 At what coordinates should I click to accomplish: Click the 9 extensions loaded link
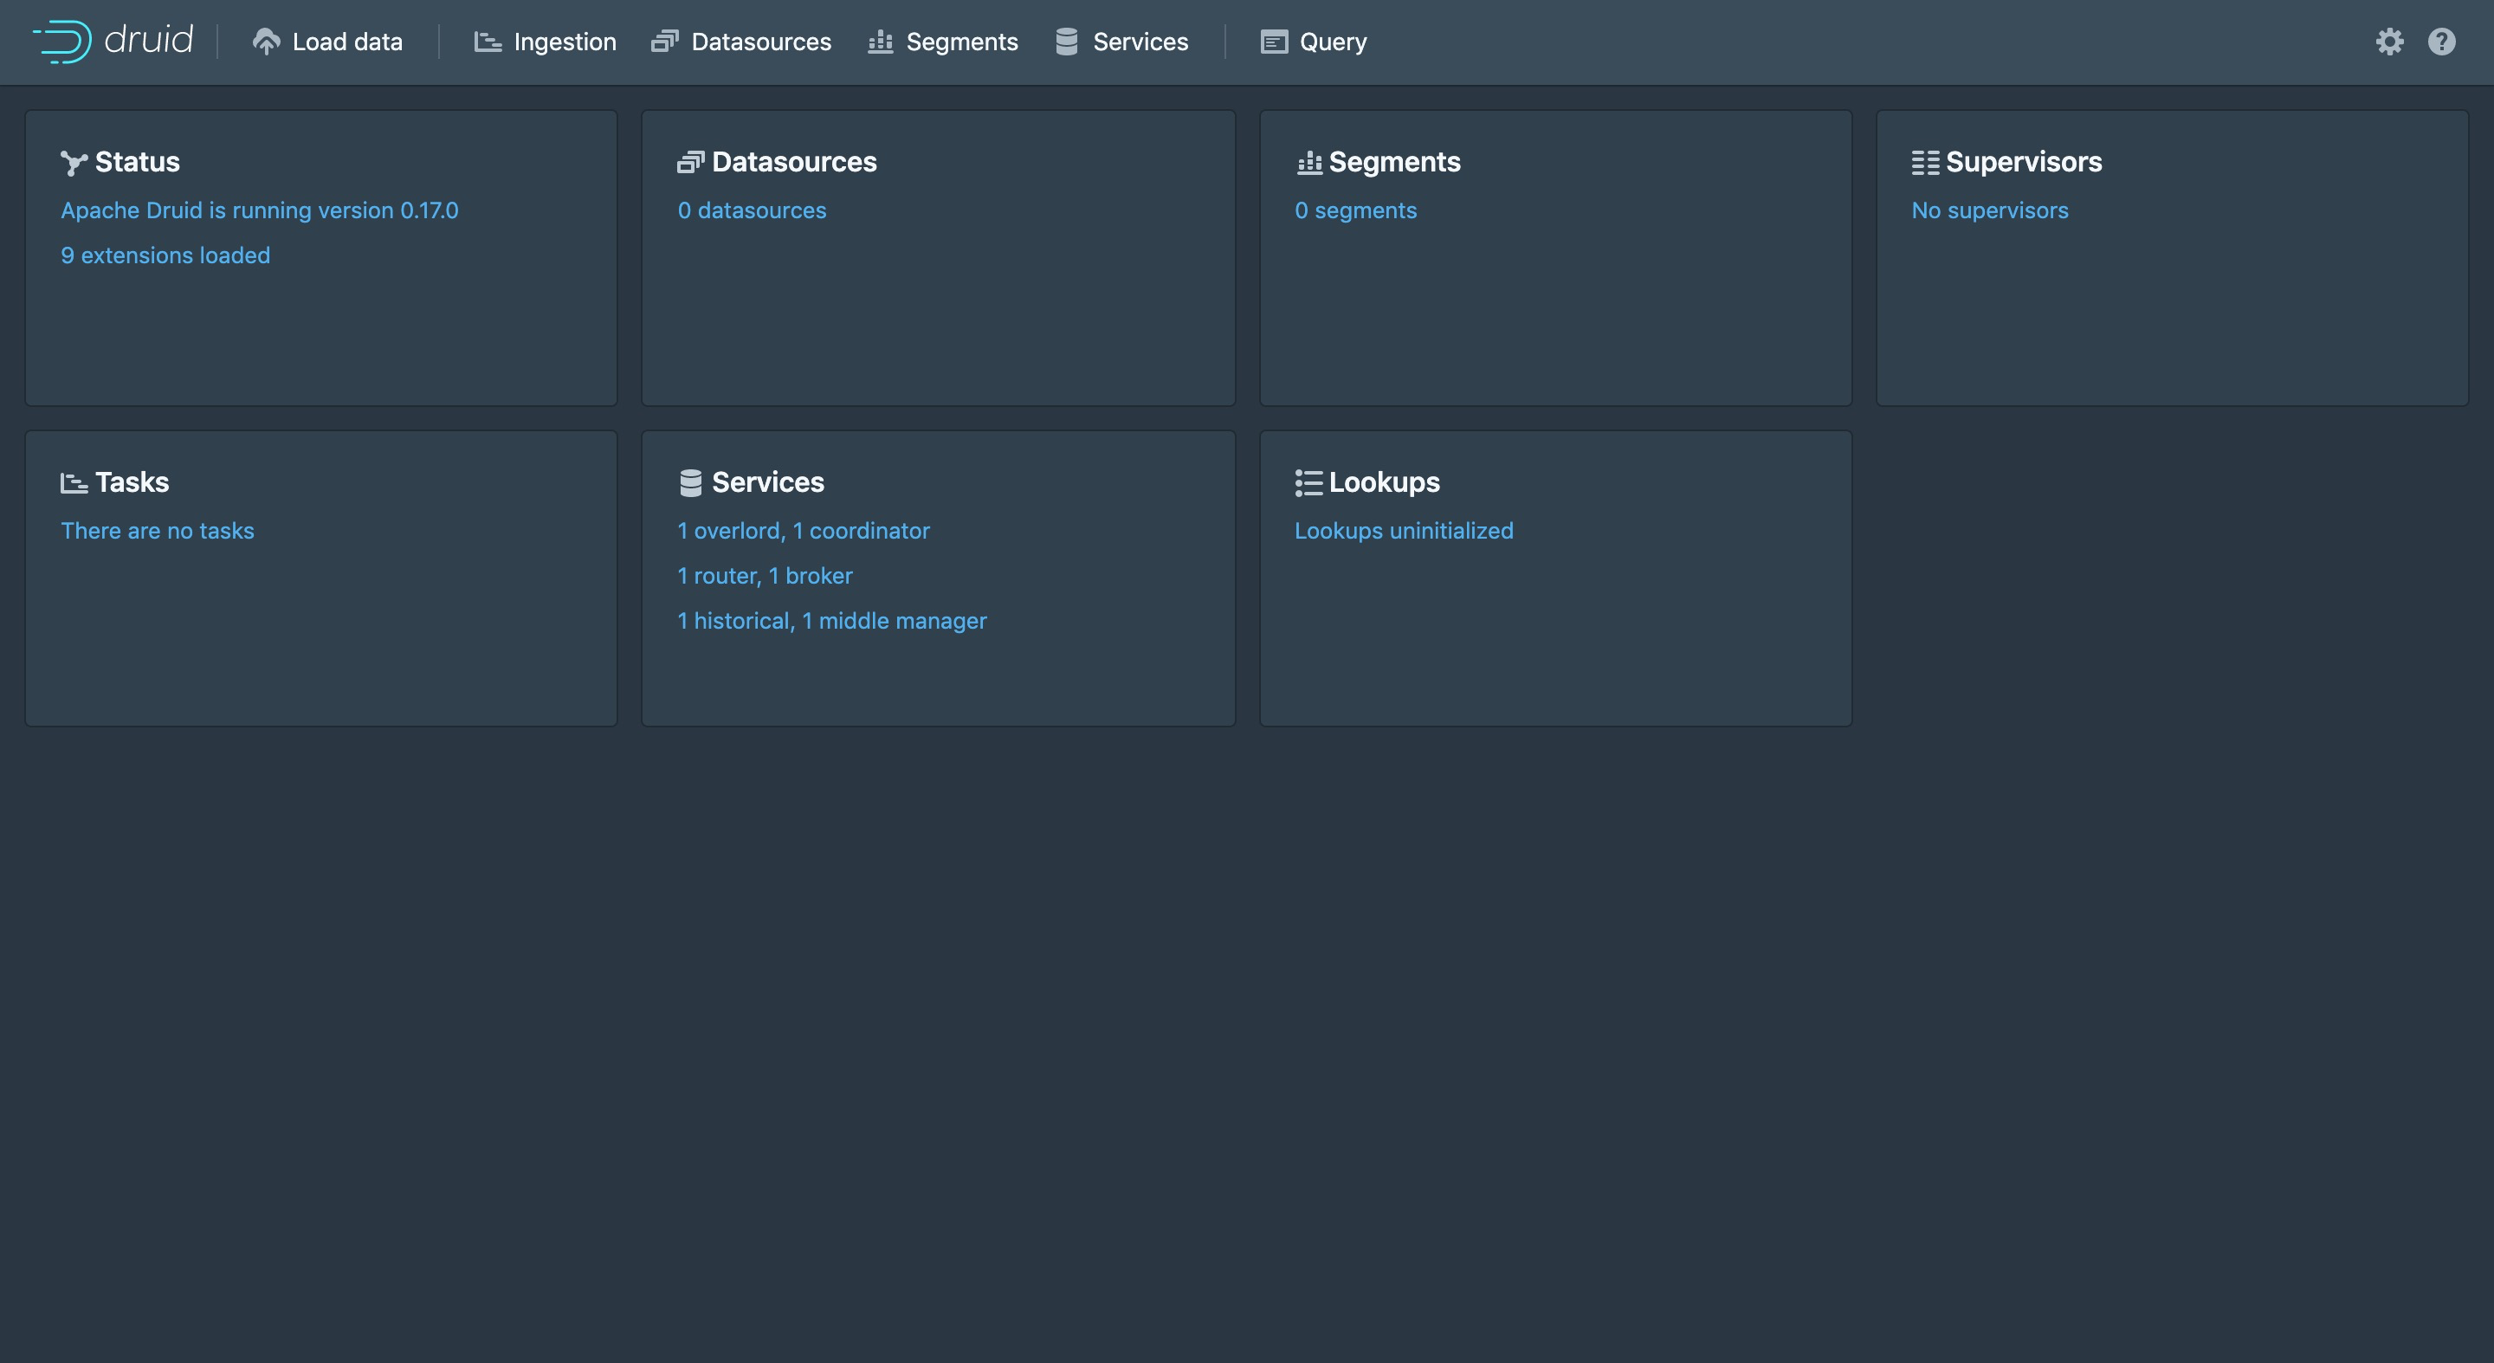pos(165,255)
